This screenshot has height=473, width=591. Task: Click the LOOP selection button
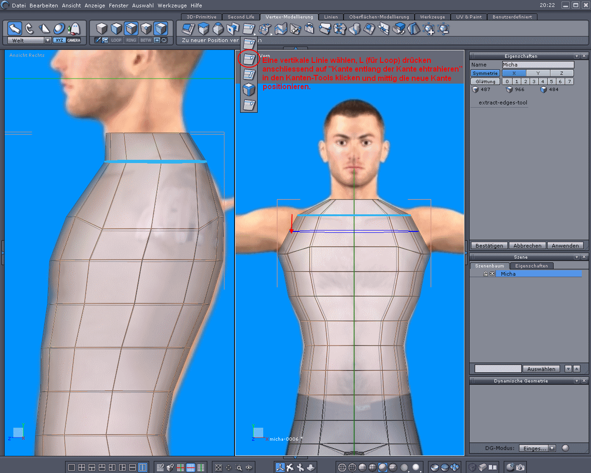click(116, 40)
